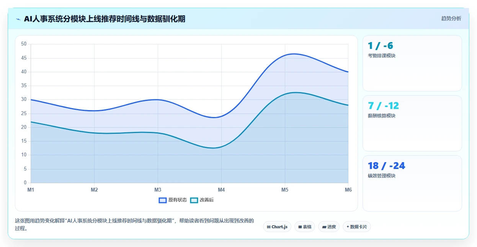Screen dimensions: 477x247
Task: Click the M2 x-axis label
Action: pyautogui.click(x=94, y=190)
